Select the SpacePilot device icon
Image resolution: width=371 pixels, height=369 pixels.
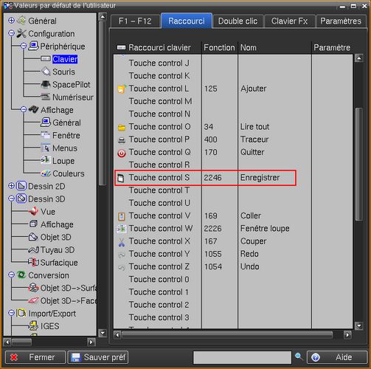coord(46,84)
